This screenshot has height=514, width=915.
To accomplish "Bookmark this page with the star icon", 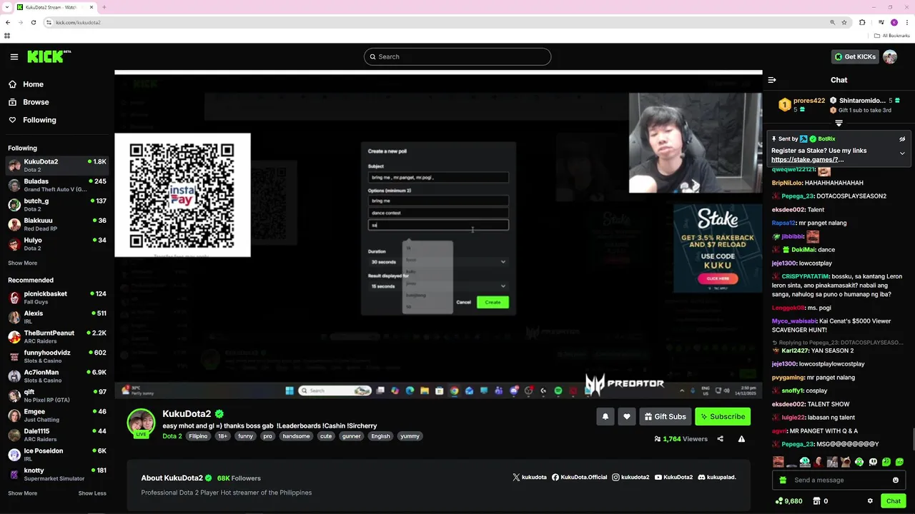I will coord(844,22).
